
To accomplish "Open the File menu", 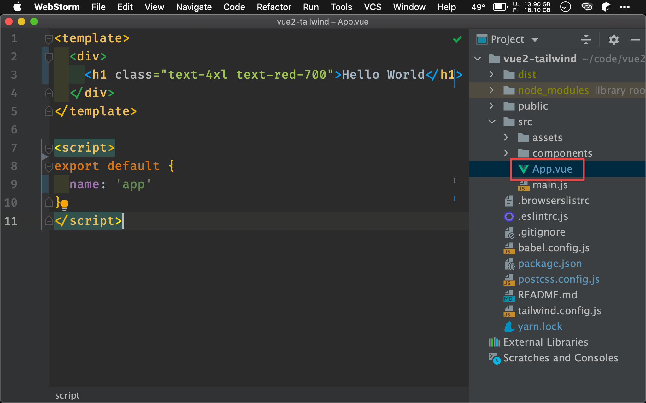I will coord(98,7).
